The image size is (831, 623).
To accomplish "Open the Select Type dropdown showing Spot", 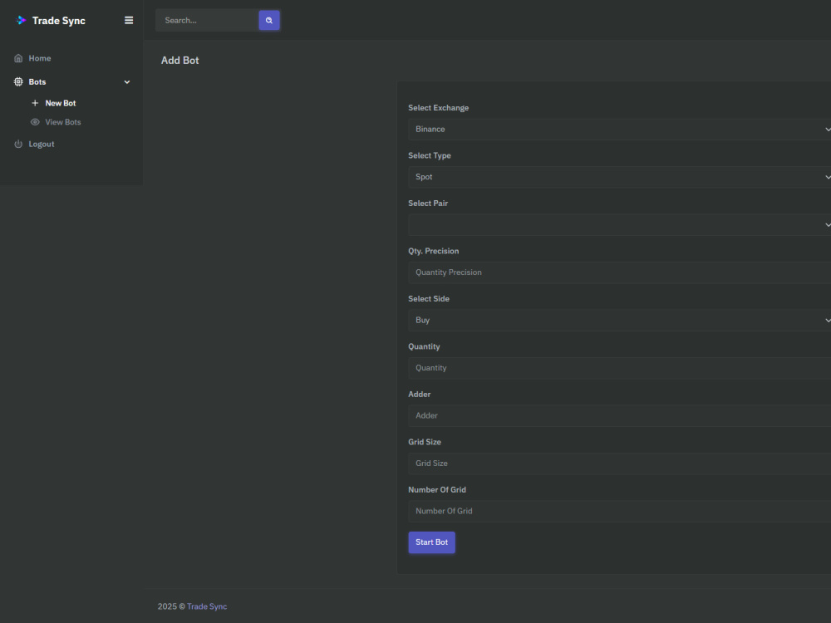I will coord(620,177).
